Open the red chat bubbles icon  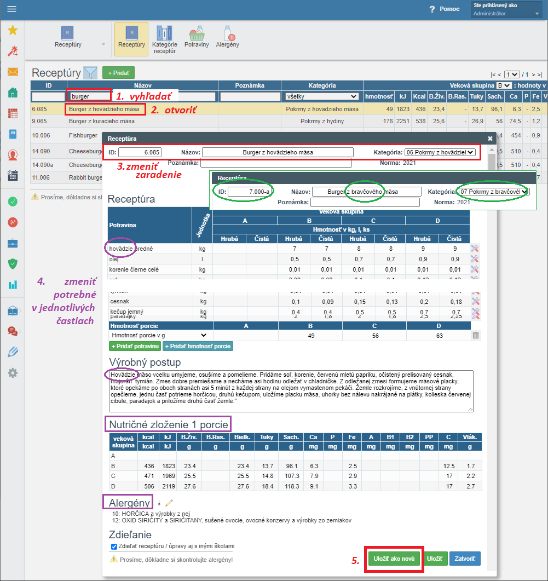[13, 331]
